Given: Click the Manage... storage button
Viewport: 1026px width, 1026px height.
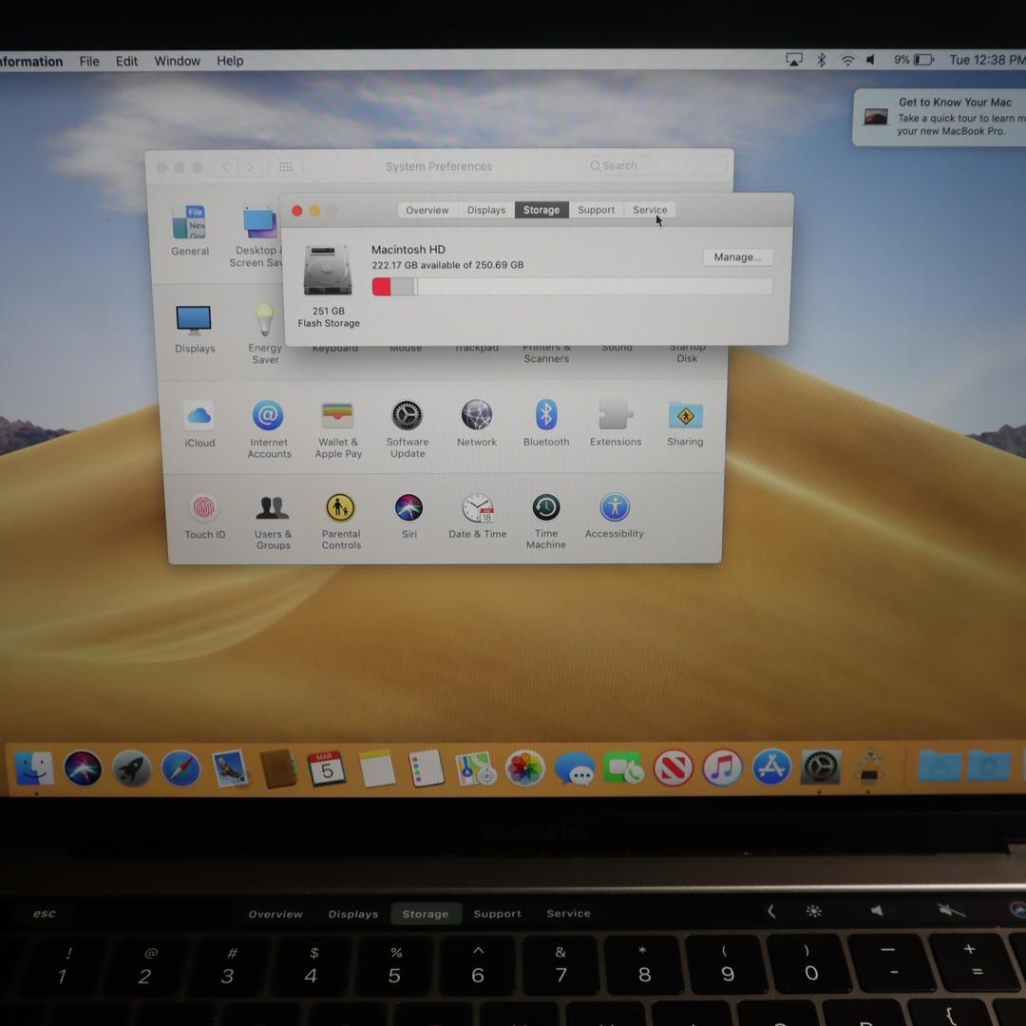Looking at the screenshot, I should tap(737, 257).
